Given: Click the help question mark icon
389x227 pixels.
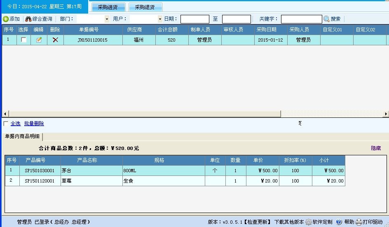Looking at the screenshot, I should pyautogui.click(x=339, y=222).
